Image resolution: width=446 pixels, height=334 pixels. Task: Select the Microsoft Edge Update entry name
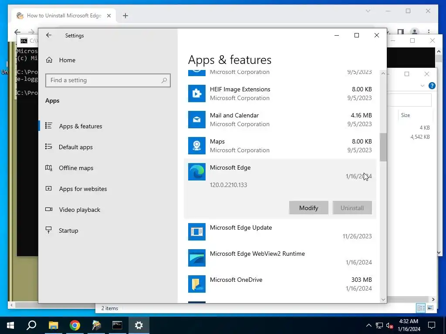click(x=241, y=227)
